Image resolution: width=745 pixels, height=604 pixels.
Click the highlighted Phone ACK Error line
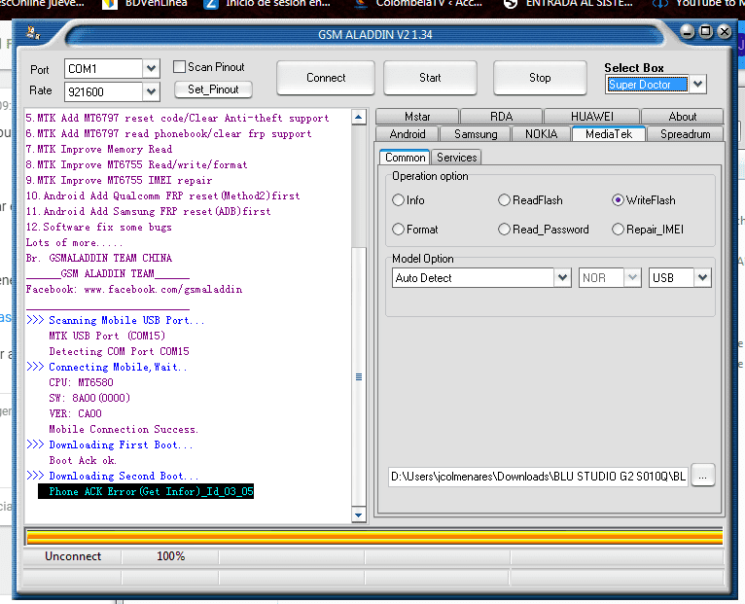pyautogui.click(x=146, y=491)
